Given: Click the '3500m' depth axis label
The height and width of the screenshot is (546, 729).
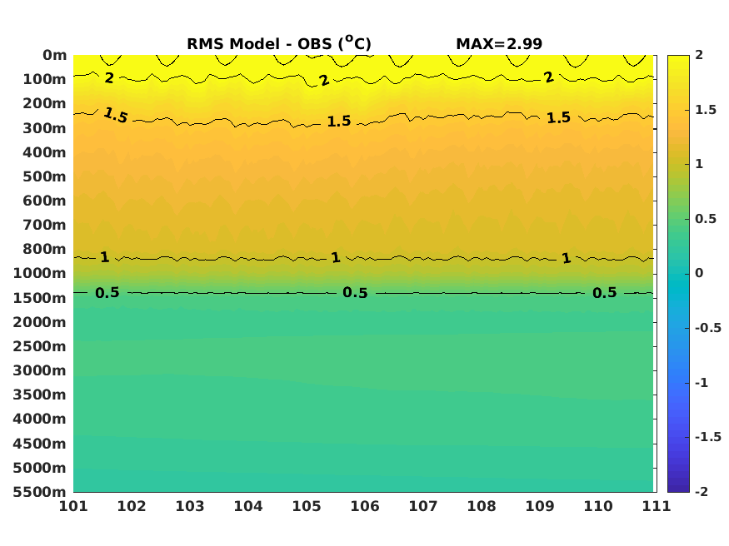Looking at the screenshot, I should coord(40,395).
